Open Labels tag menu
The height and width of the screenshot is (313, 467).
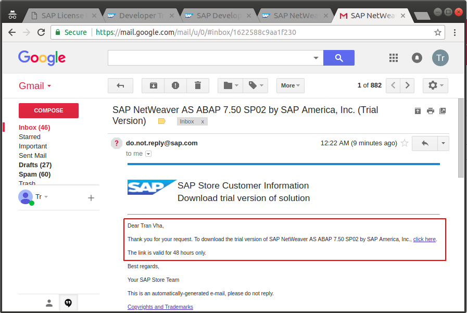click(x=256, y=86)
